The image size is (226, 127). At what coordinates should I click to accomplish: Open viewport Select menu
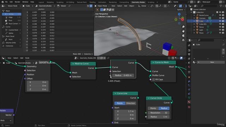click(119, 6)
